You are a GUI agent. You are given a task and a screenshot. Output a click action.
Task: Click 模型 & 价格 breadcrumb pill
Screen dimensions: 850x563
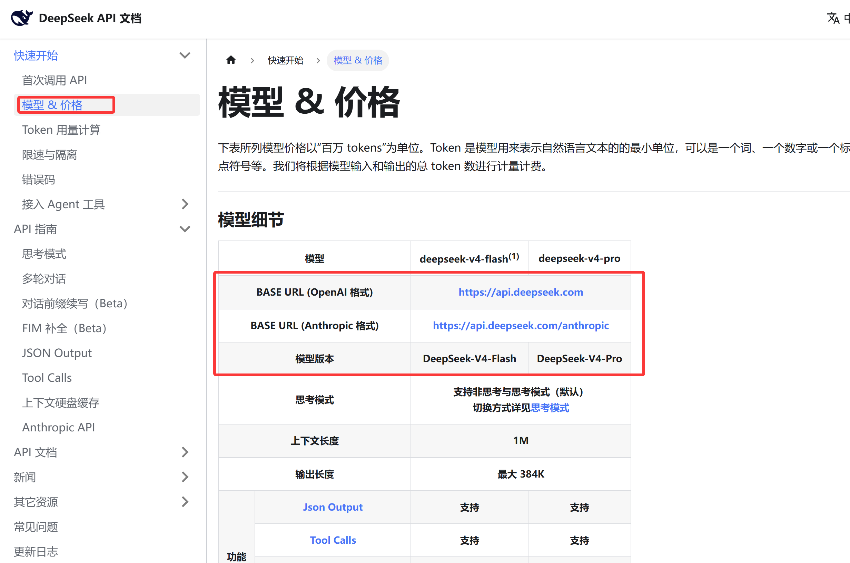click(x=358, y=60)
